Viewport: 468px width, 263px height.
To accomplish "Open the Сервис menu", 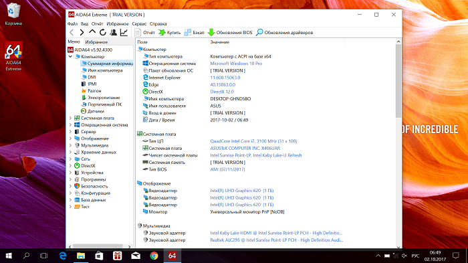I will click(139, 24).
